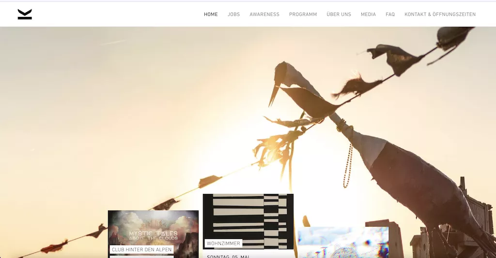
Task: Click the Sonntag 05. Mai event date
Action: click(228, 256)
